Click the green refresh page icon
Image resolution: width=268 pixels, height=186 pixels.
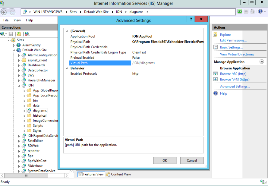tap(239, 12)
